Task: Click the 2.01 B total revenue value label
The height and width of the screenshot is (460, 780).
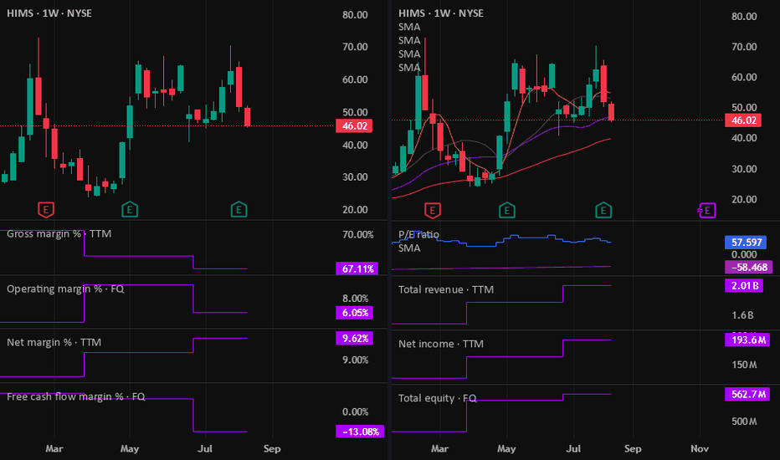Action: point(744,285)
